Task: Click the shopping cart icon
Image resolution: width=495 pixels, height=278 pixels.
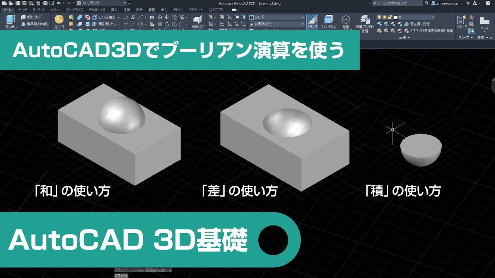Action: coord(468,3)
